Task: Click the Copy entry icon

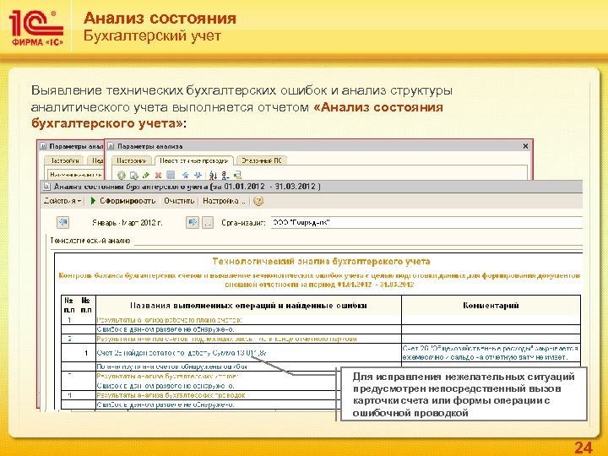Action: point(133,176)
